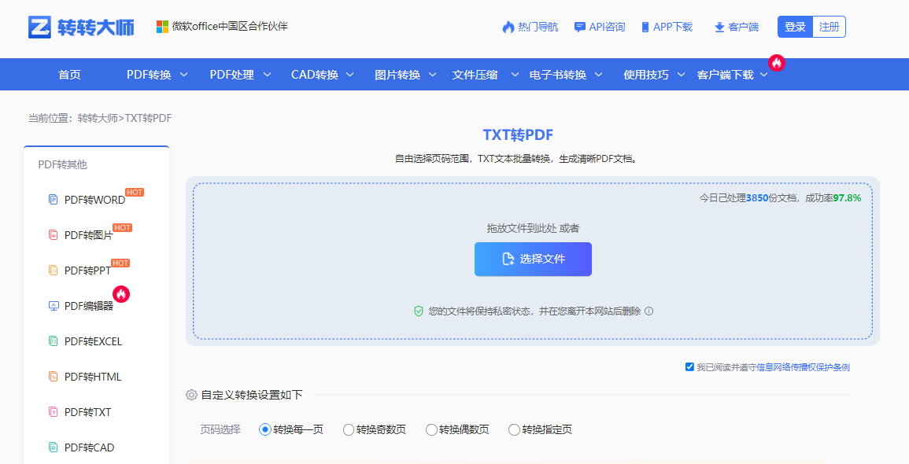This screenshot has height=464, width=909.
Task: Click the TXT转PDF page title
Action: [519, 135]
